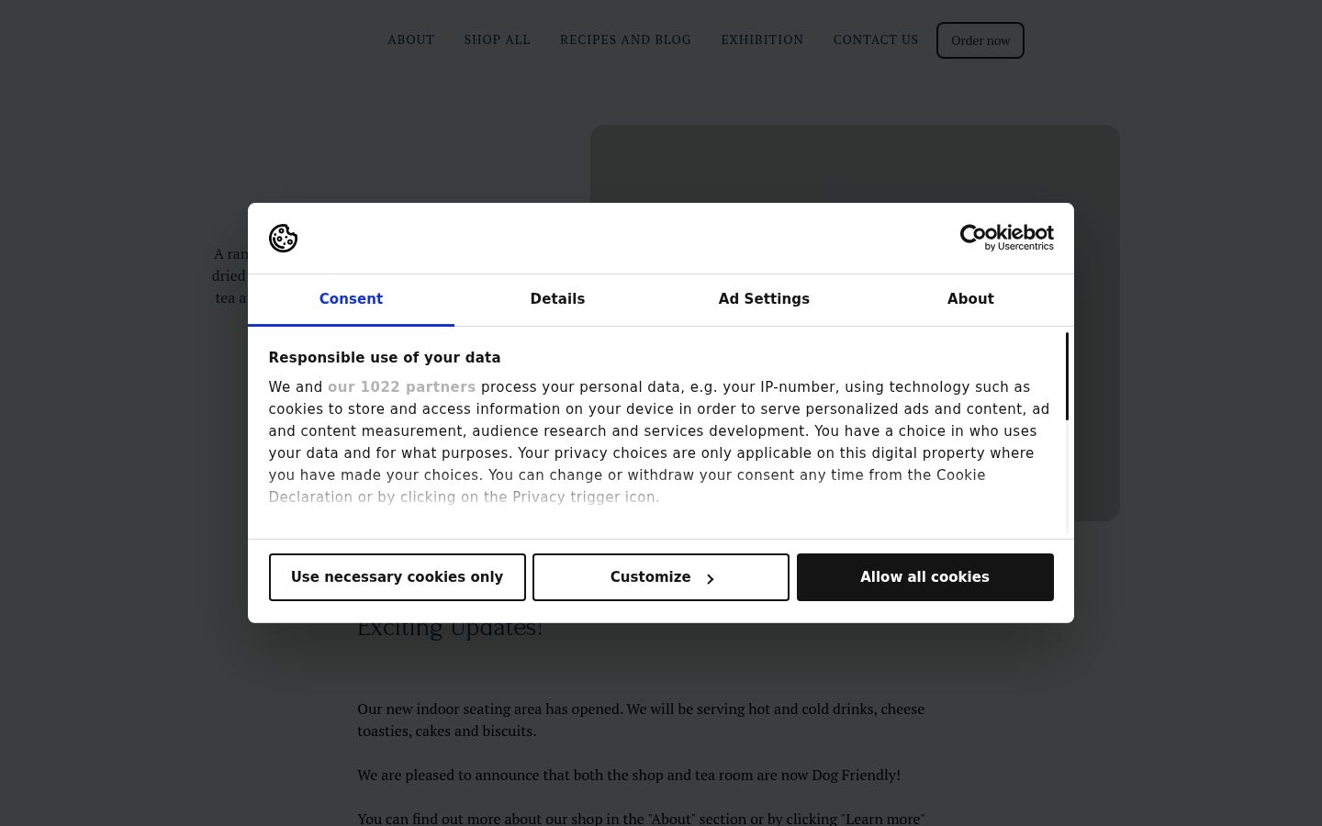Switch to the Details tab

point(557,299)
